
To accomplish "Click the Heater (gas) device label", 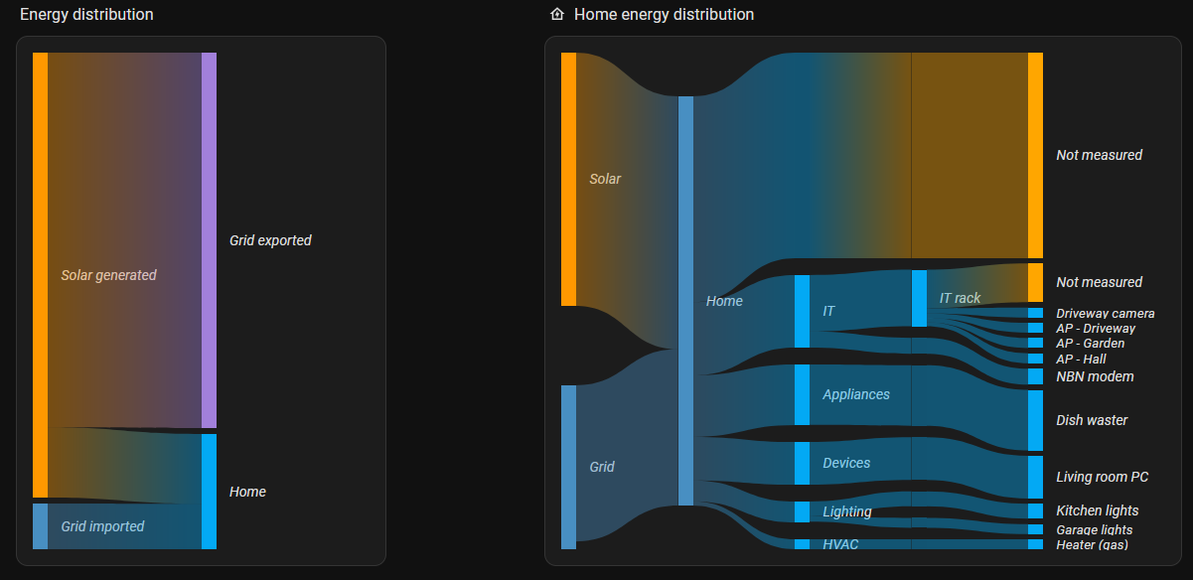I will 1092,544.
